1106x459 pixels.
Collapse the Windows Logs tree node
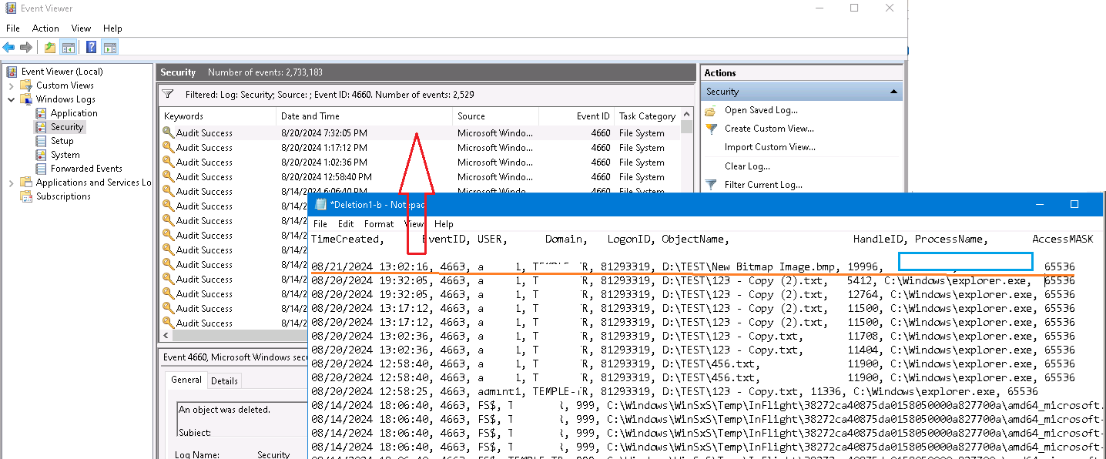click(12, 99)
